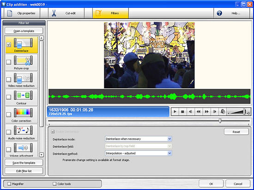Step back one frame
The height and width of the screenshot is (190, 254).
190,112
